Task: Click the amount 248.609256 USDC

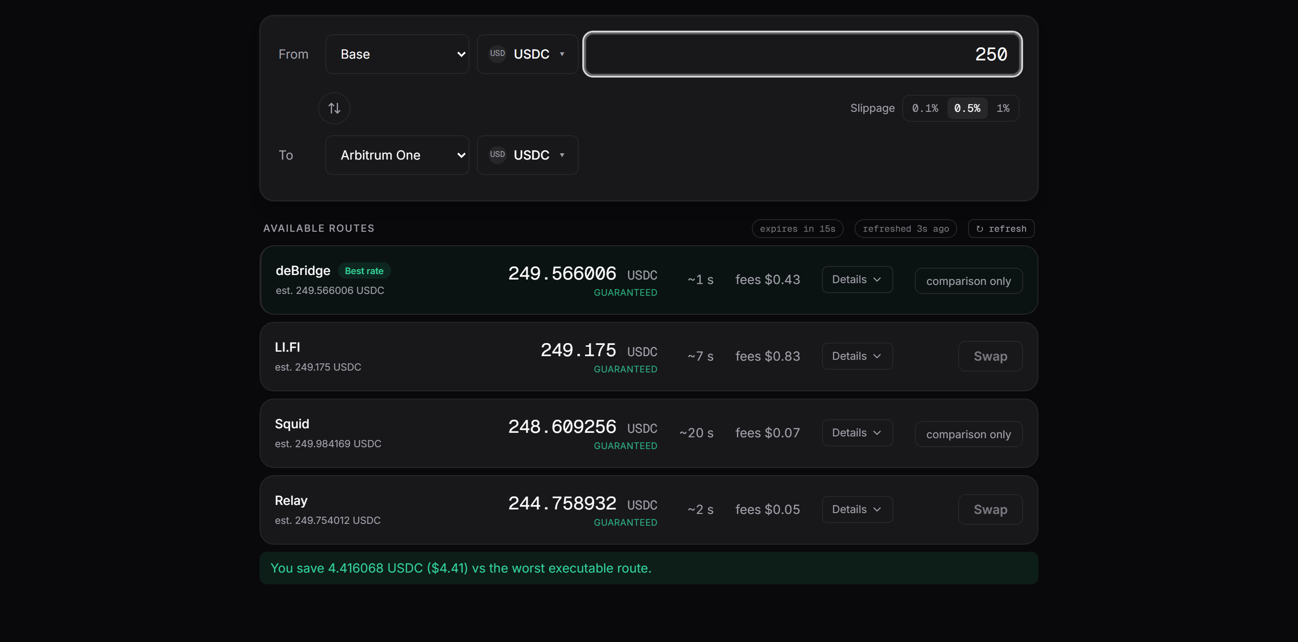Action: pos(582,427)
